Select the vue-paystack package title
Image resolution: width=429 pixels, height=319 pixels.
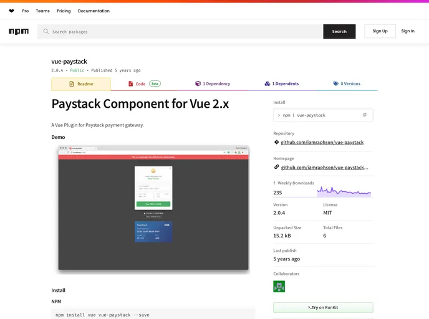click(69, 62)
